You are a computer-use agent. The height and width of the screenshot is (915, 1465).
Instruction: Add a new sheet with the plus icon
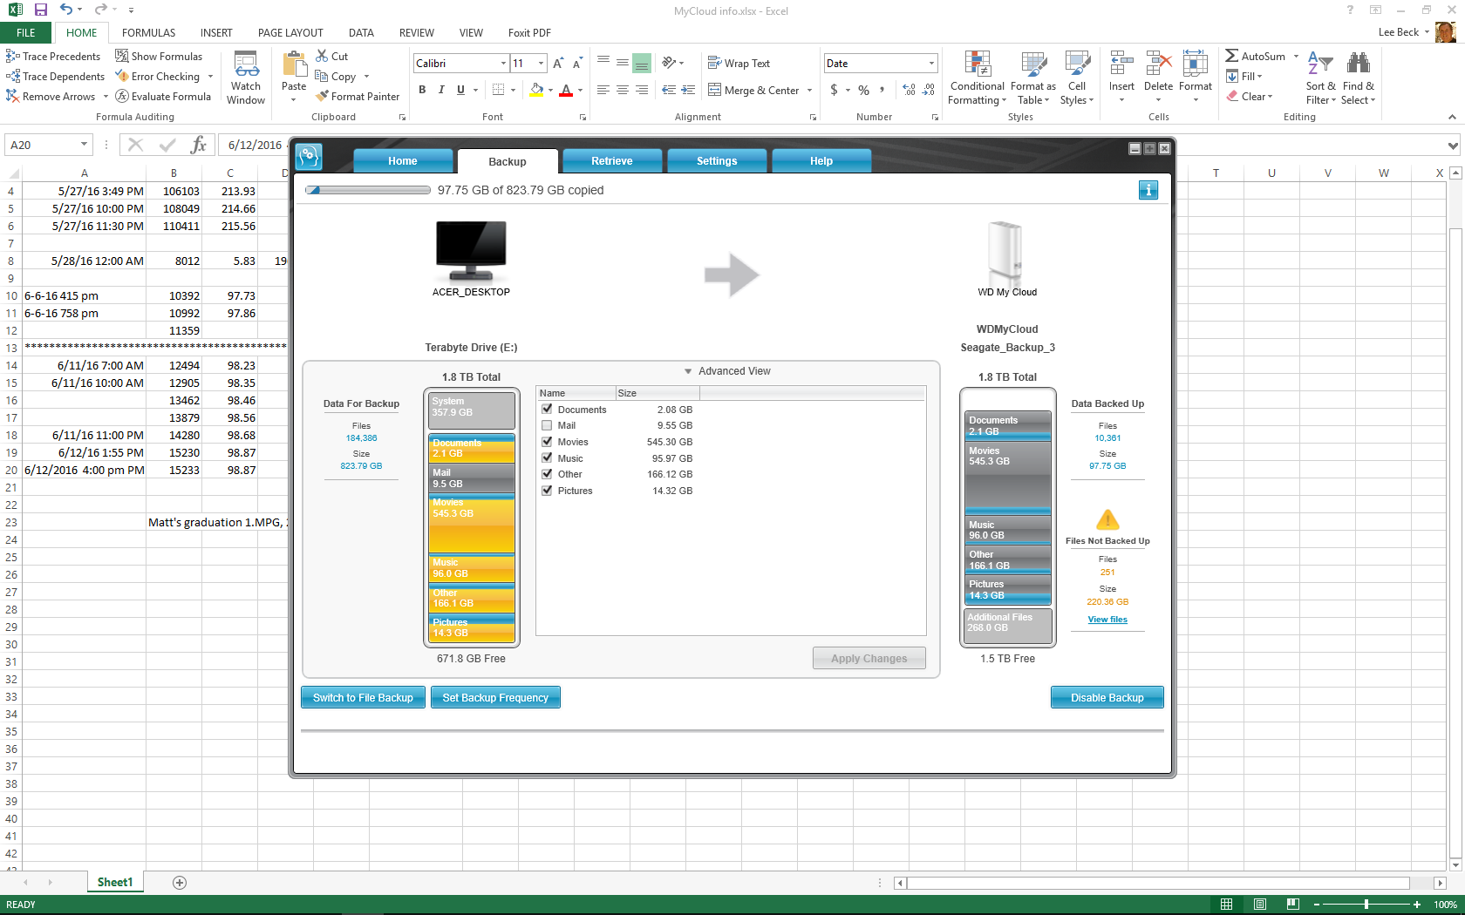(x=180, y=883)
